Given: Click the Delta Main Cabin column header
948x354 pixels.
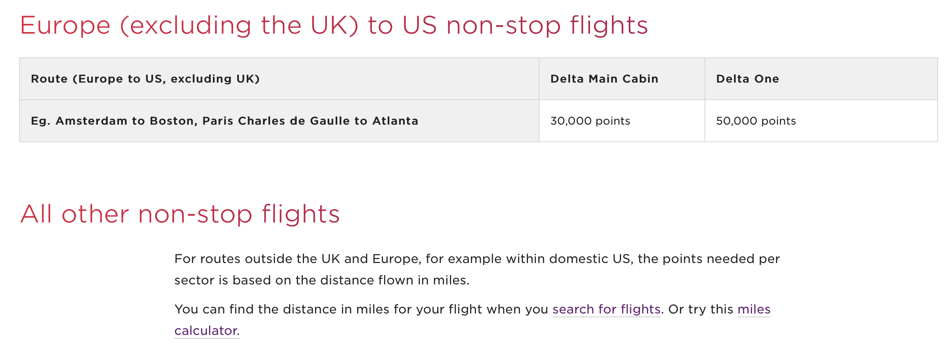Looking at the screenshot, I should point(605,79).
